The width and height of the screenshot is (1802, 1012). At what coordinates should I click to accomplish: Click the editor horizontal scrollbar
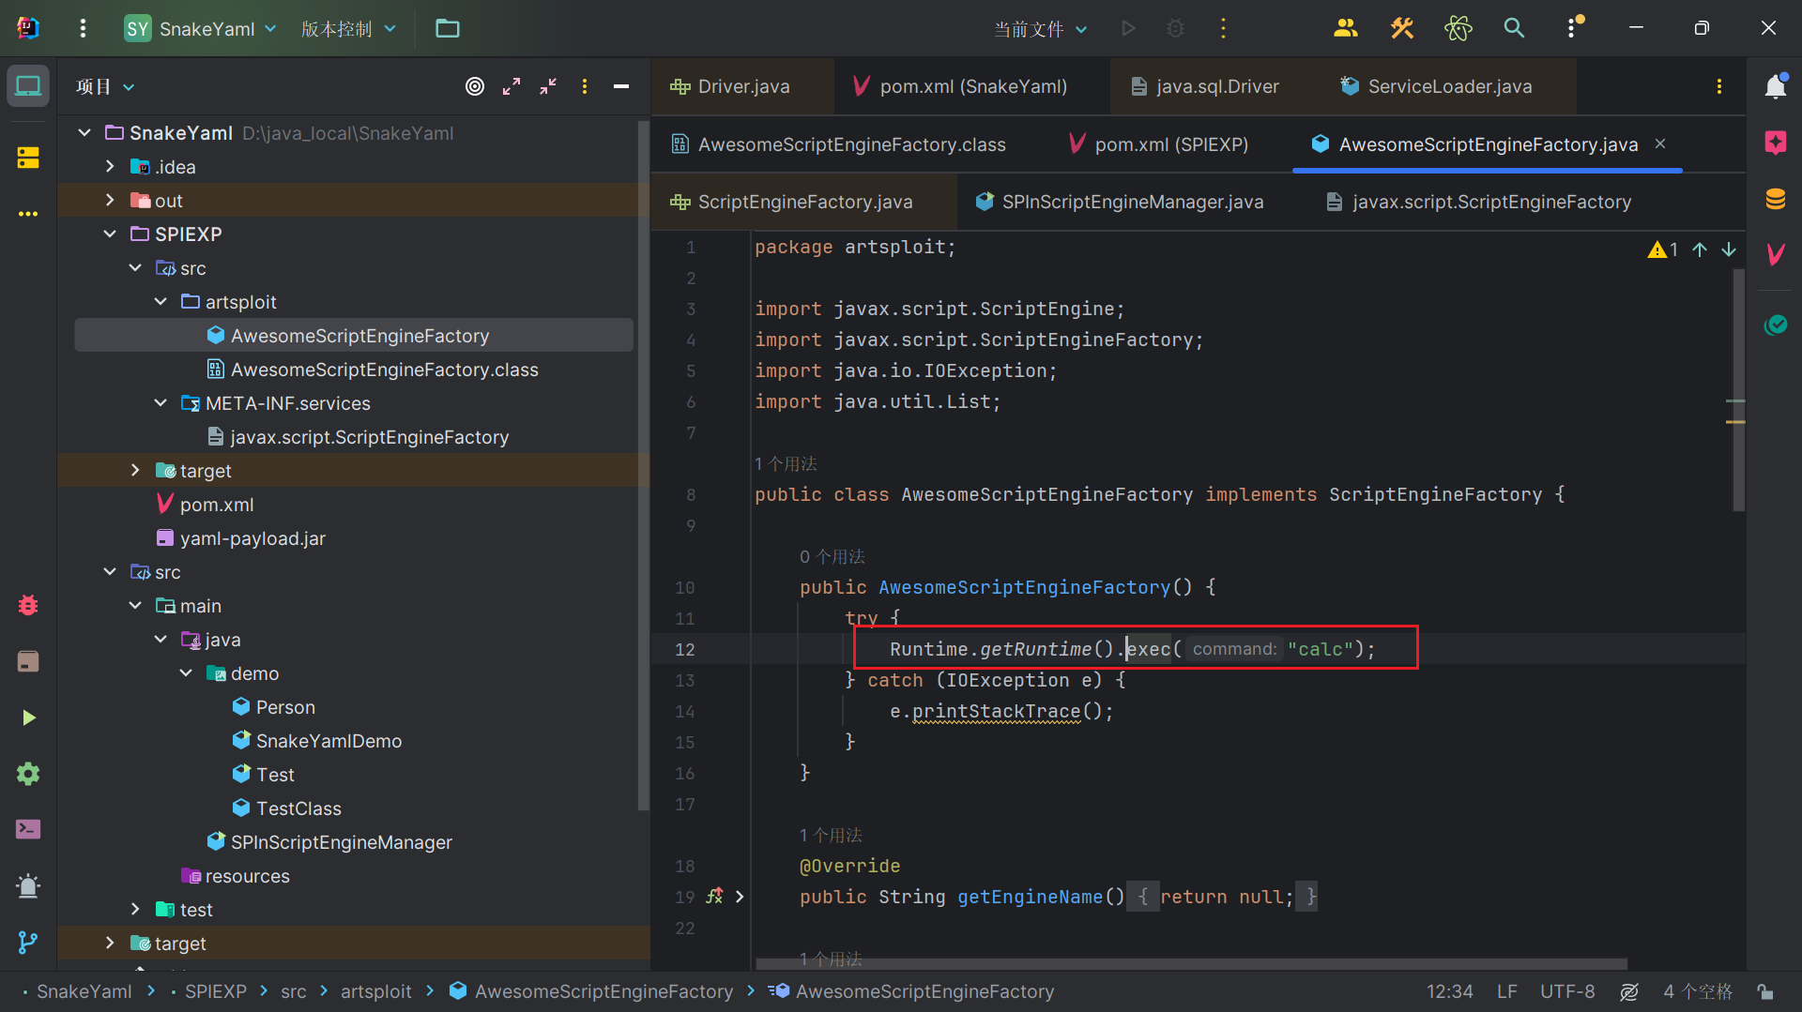point(1192,963)
